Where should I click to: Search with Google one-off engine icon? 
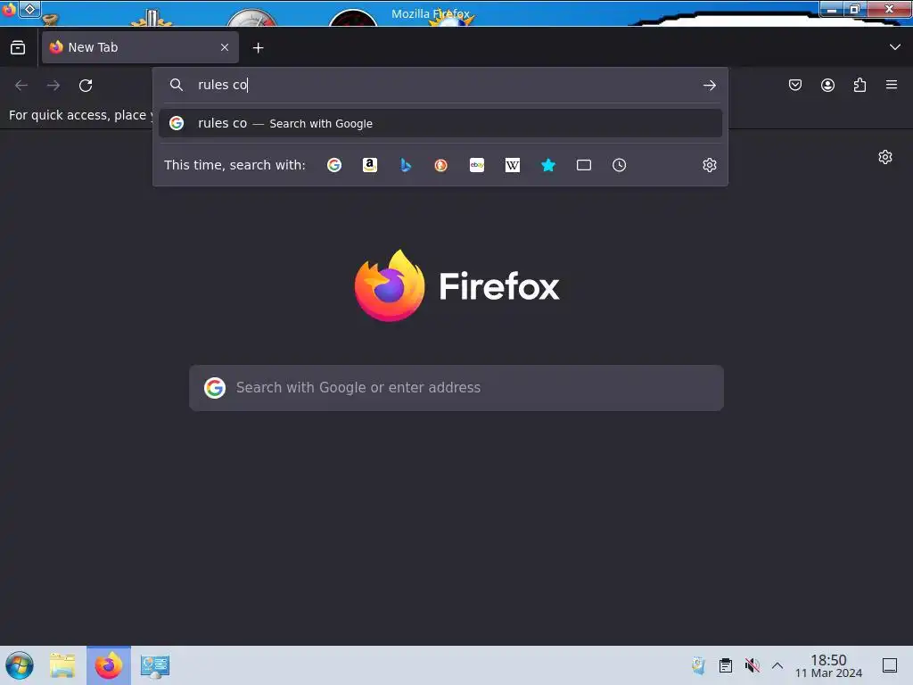click(334, 165)
